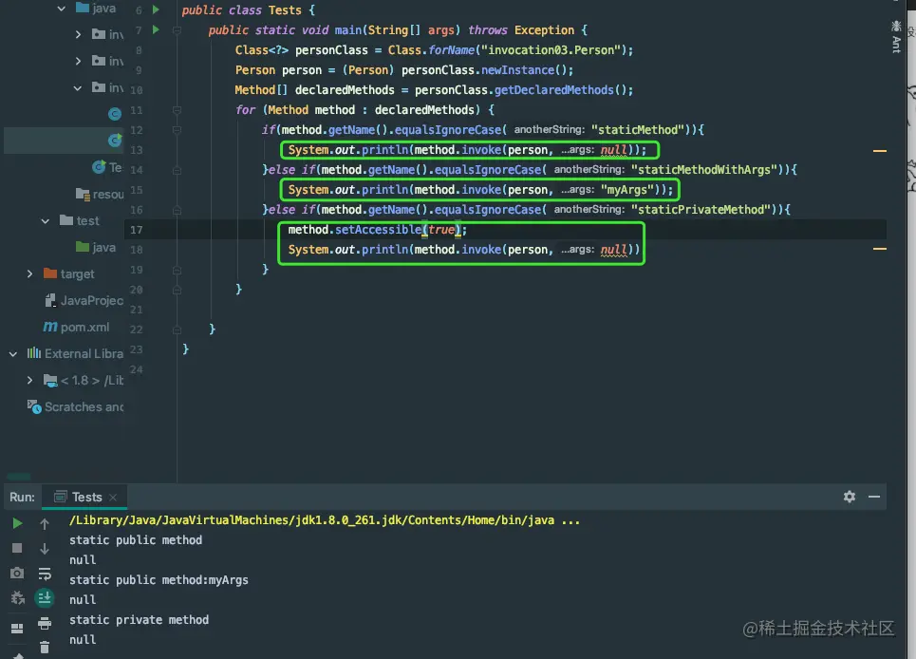Collapse the third inv package folder
The width and height of the screenshot is (916, 659).
tap(78, 87)
